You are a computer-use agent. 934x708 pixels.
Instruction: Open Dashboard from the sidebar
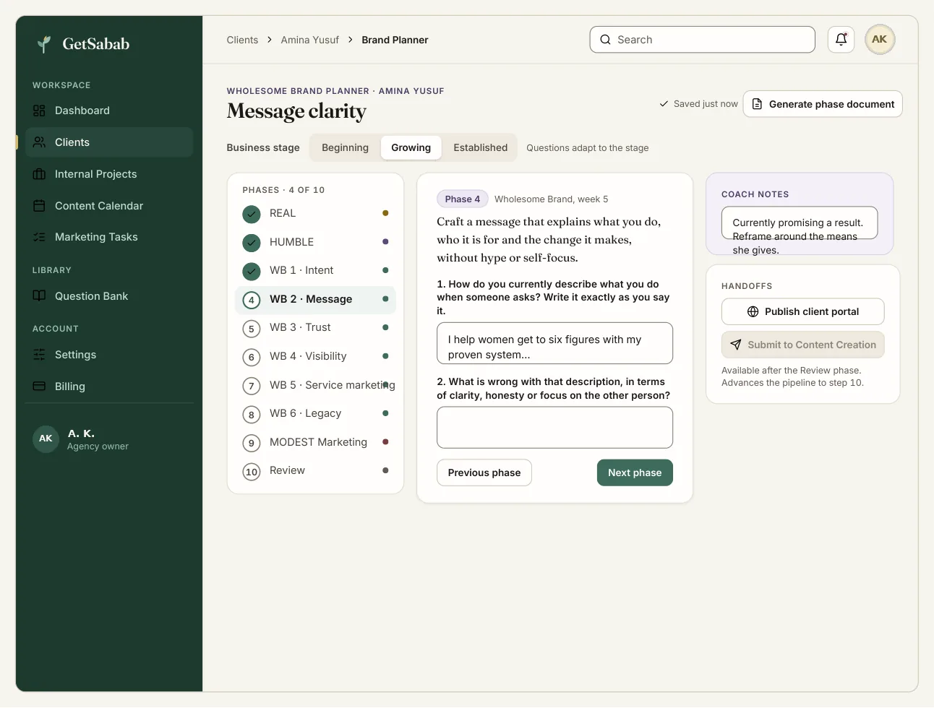(109, 111)
